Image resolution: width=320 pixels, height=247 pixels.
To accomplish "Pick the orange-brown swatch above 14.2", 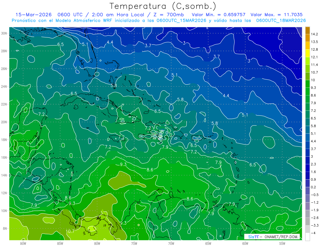I will click(x=307, y=30).
